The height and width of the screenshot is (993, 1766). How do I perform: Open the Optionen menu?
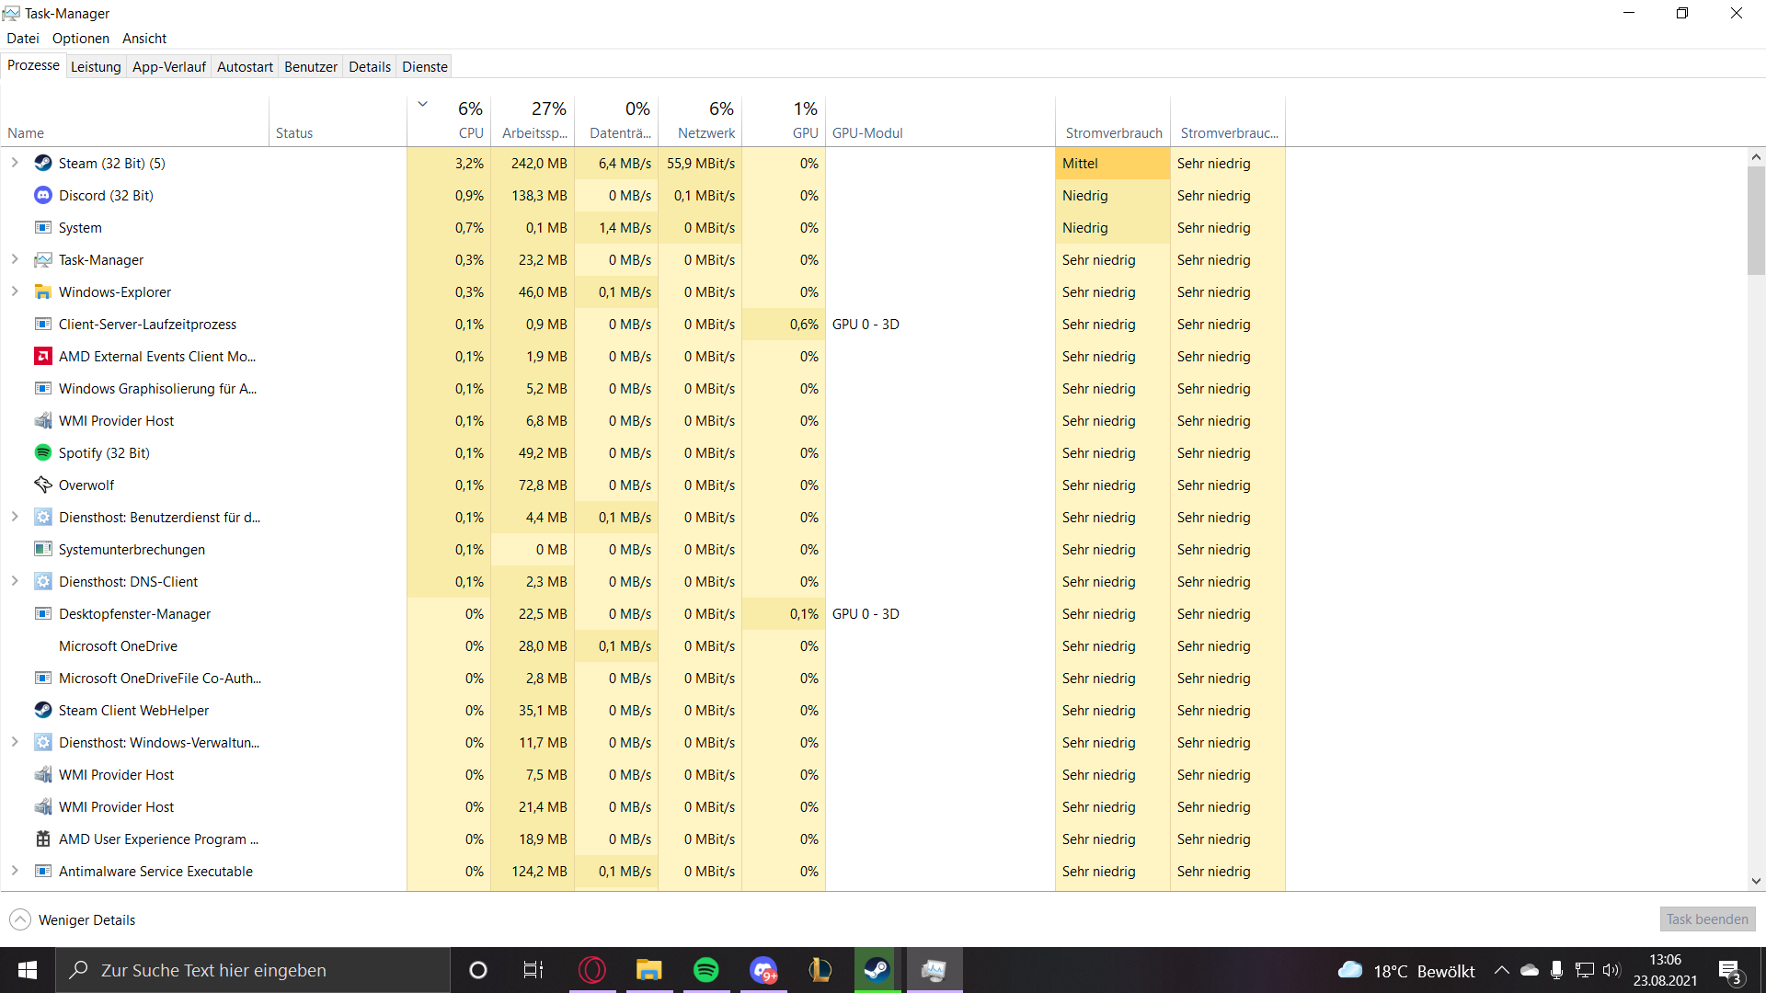point(80,38)
